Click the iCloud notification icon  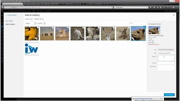[x=133, y=98]
